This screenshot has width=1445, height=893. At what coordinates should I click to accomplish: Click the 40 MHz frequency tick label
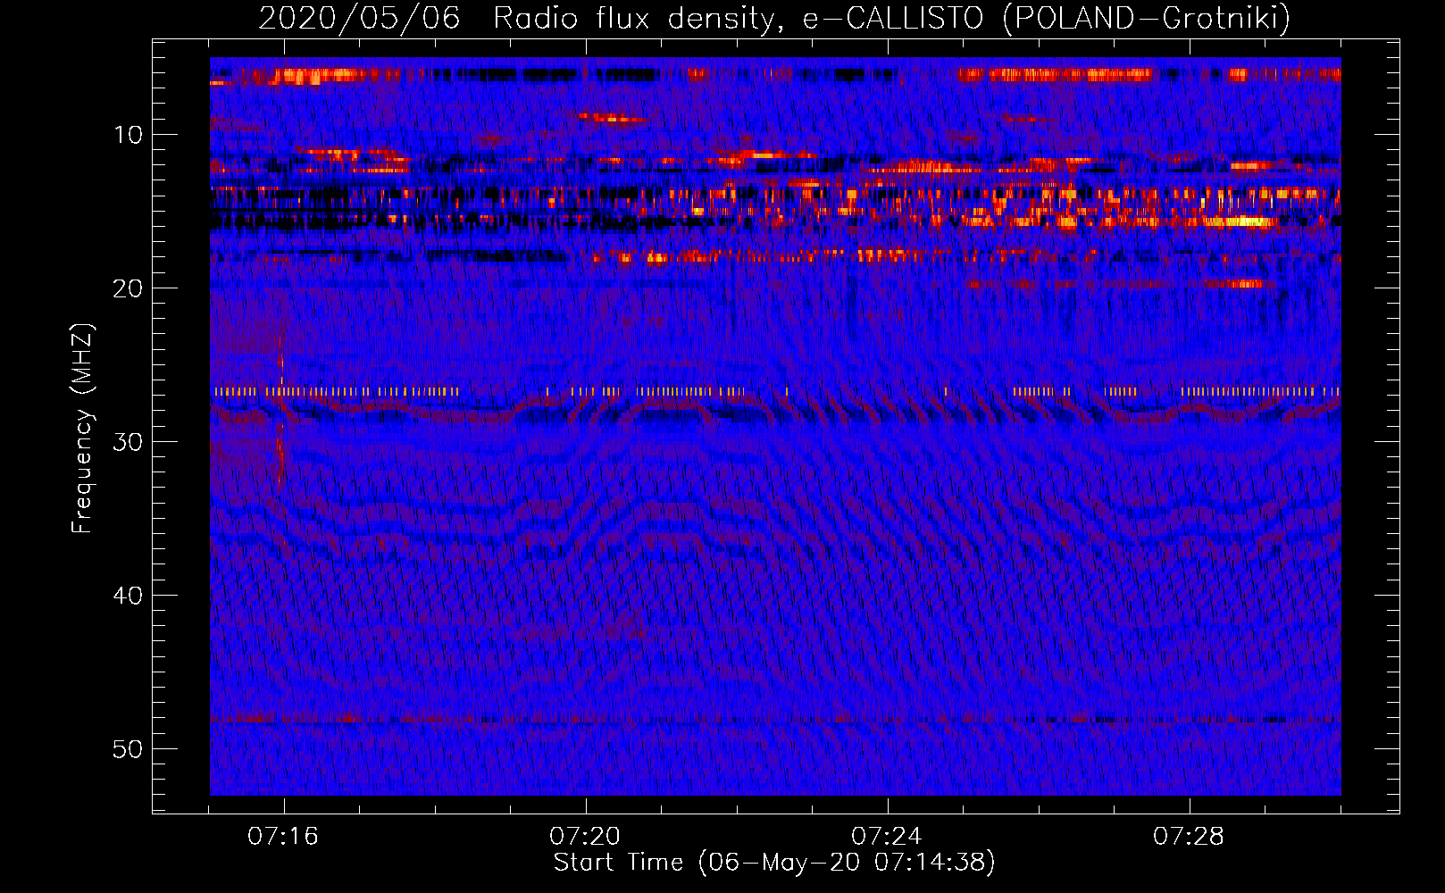pos(128,596)
